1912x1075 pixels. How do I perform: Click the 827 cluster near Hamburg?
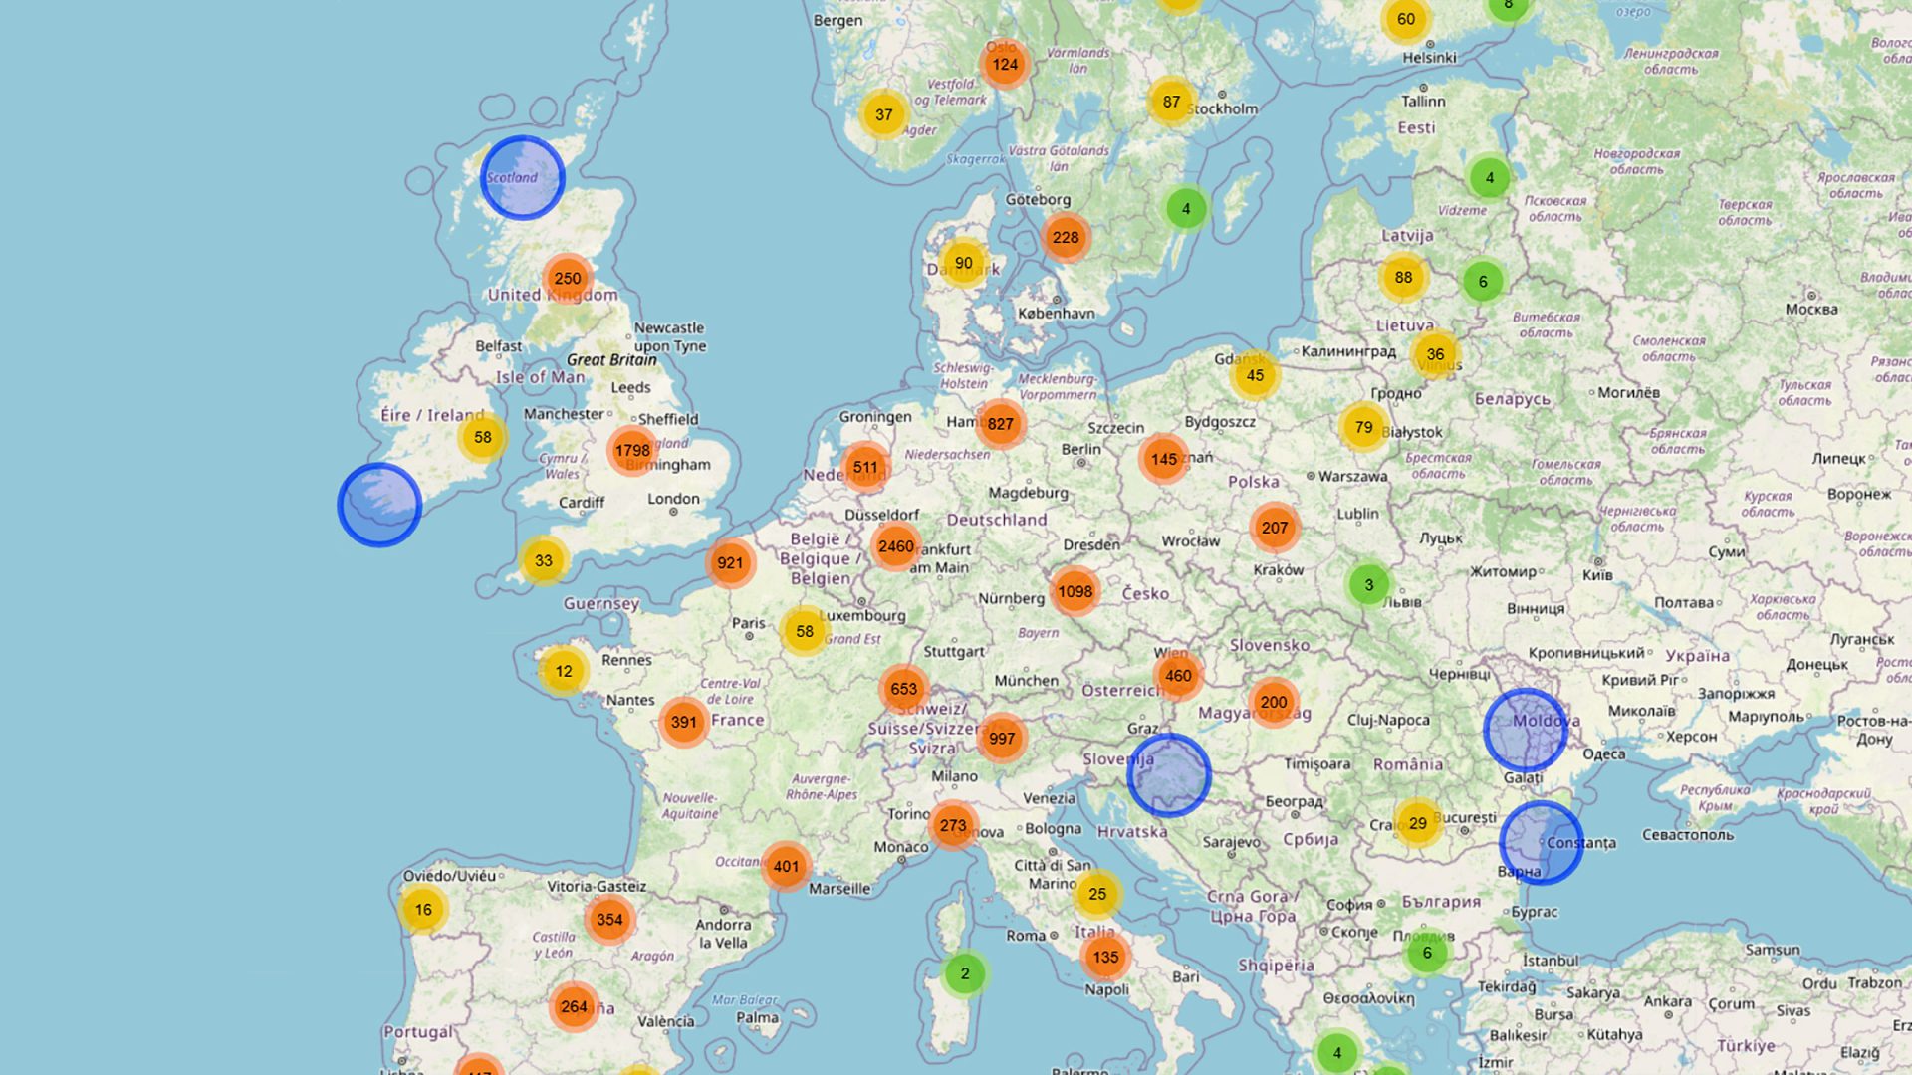tap(1000, 424)
